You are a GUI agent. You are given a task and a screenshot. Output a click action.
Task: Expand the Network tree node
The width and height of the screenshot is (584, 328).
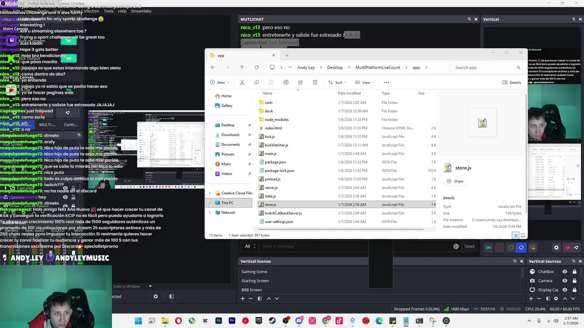[210, 213]
